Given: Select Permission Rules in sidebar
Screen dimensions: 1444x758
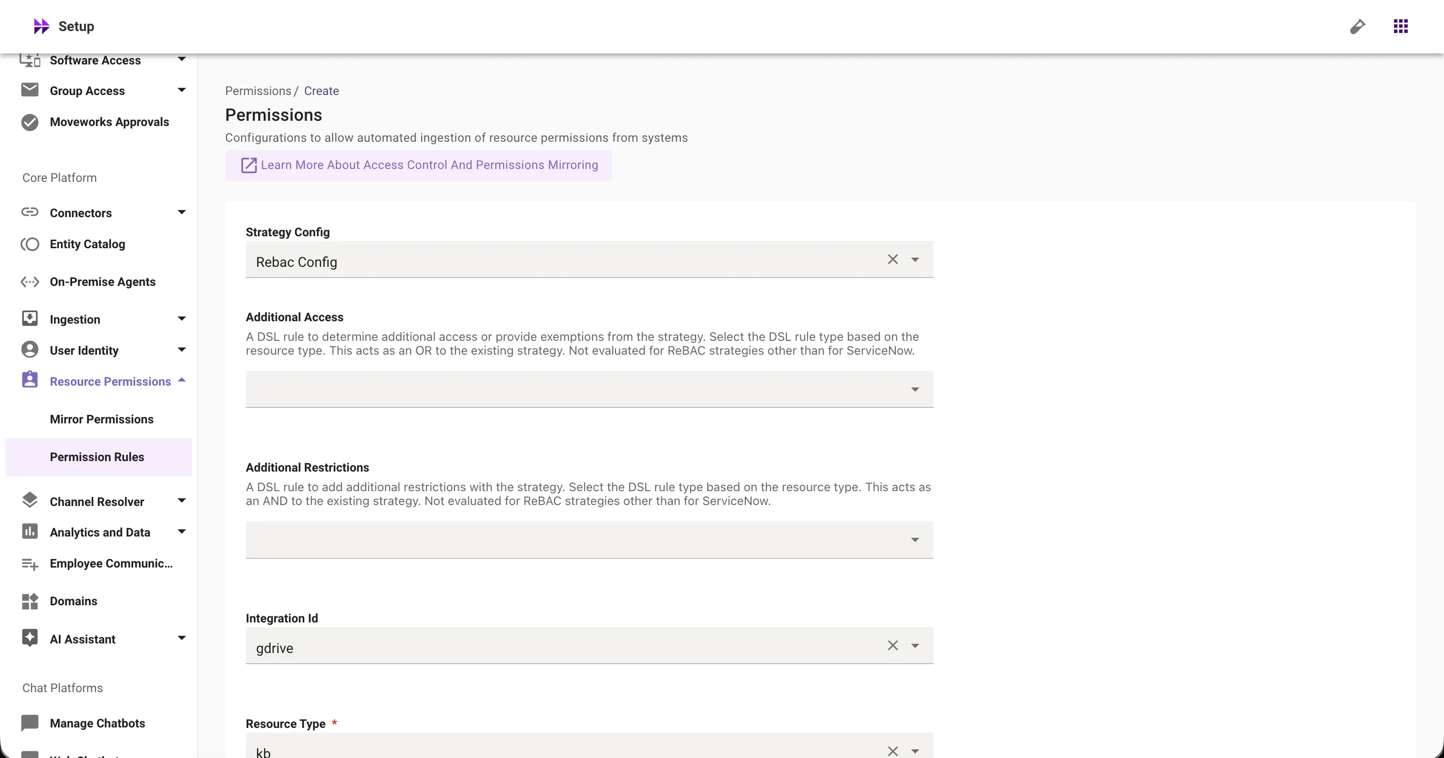Looking at the screenshot, I should (x=97, y=457).
